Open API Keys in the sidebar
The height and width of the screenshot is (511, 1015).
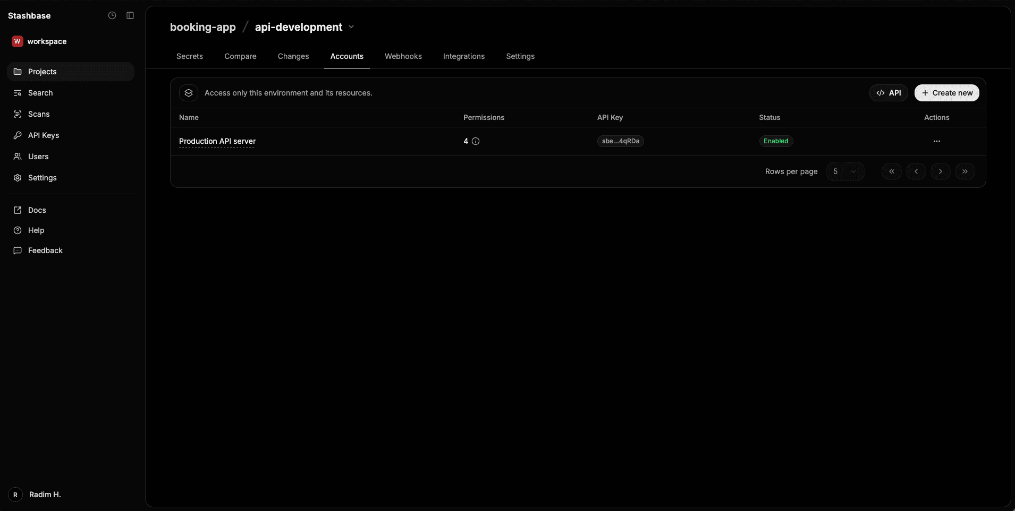click(x=71, y=135)
